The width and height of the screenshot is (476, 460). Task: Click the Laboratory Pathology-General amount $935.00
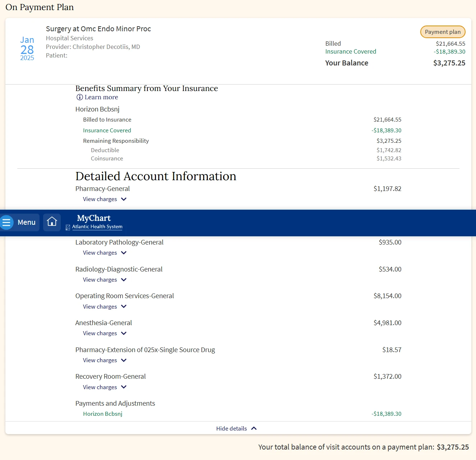point(390,242)
